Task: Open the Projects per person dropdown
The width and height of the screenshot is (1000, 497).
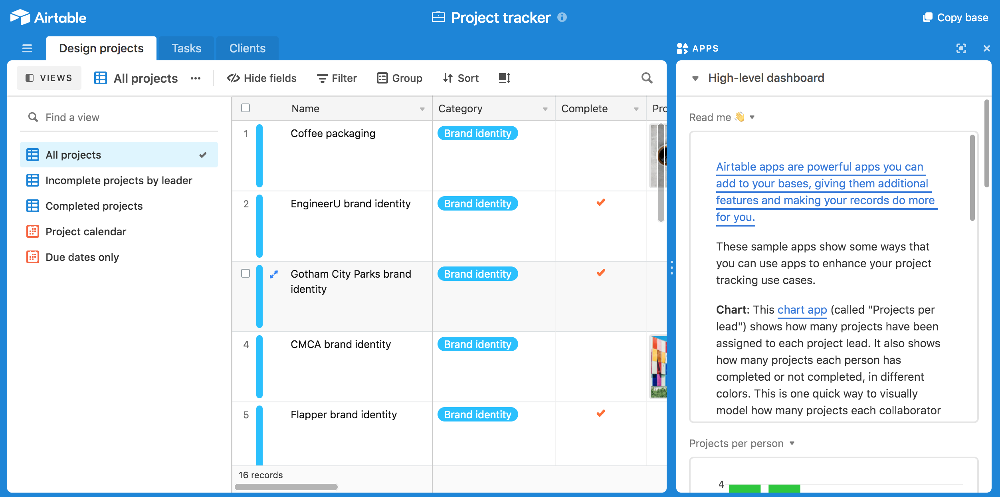Action: pos(792,443)
